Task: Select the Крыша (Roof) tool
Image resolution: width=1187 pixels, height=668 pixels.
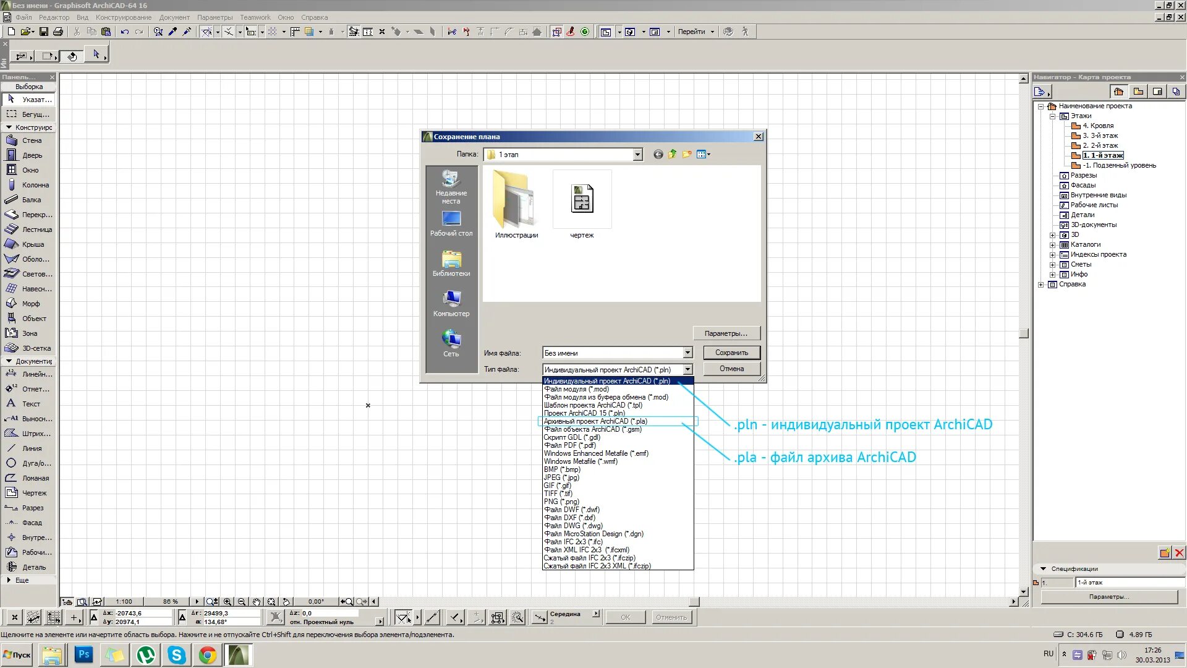Action: (x=28, y=244)
